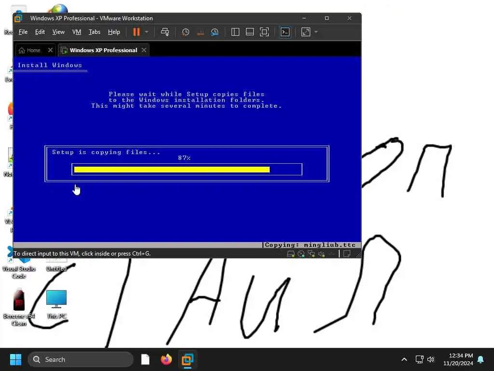Screen dimensions: 494x371
Task: Click the 'Setup is copying files...' text
Action: click(x=106, y=152)
